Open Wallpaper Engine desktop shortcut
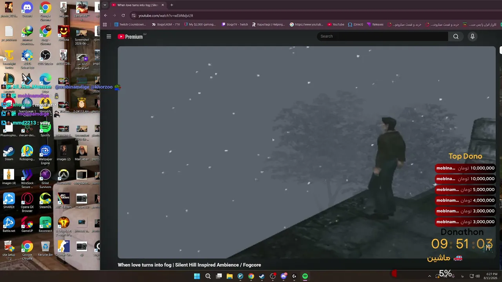 [45, 155]
